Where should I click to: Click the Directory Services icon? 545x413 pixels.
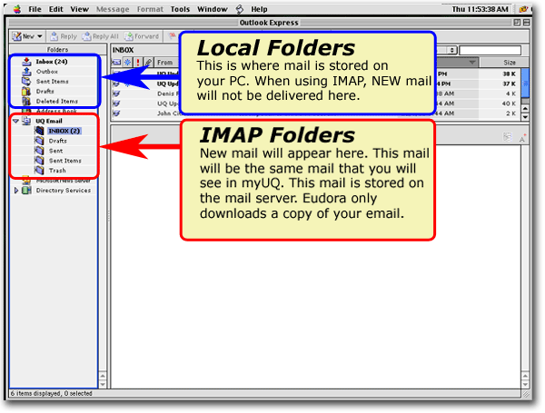(25, 191)
